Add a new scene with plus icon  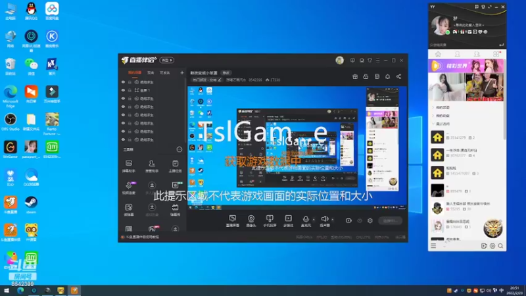pyautogui.click(x=182, y=72)
